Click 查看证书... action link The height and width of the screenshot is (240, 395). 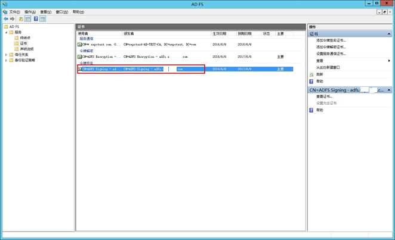tap(324, 96)
